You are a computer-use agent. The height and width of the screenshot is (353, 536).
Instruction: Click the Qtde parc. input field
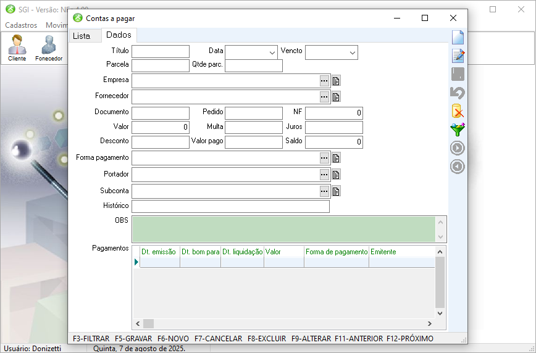pyautogui.click(x=254, y=65)
